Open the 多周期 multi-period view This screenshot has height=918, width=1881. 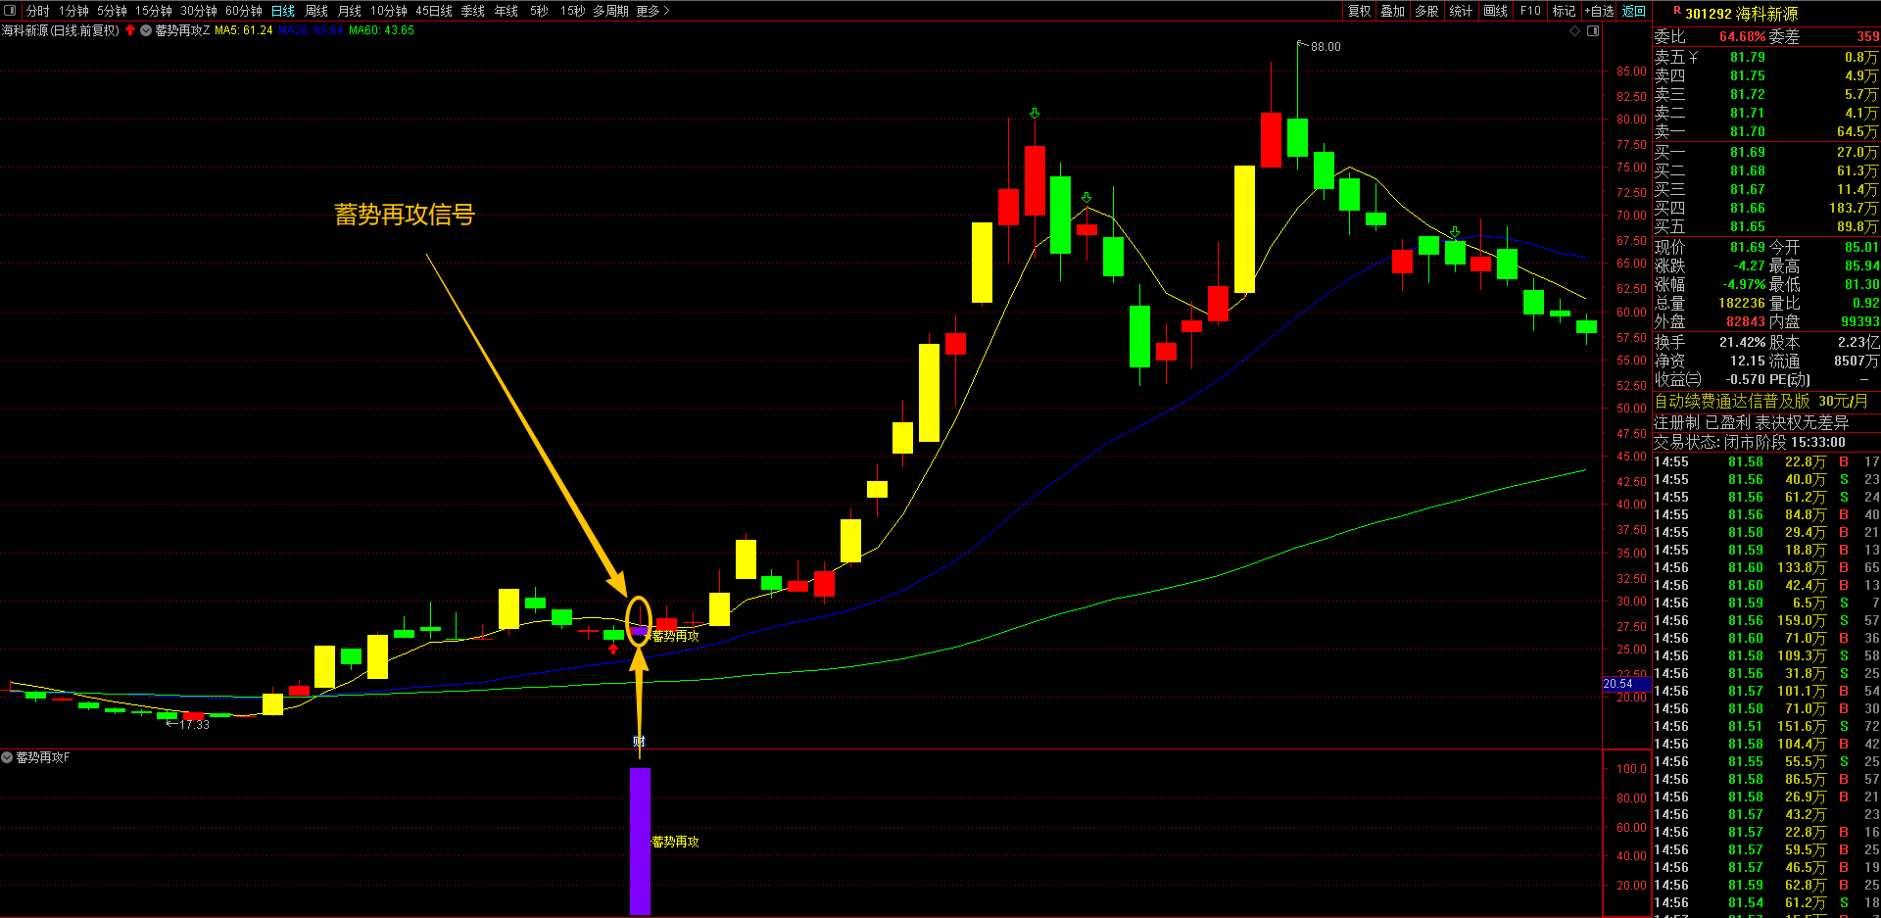tap(610, 11)
